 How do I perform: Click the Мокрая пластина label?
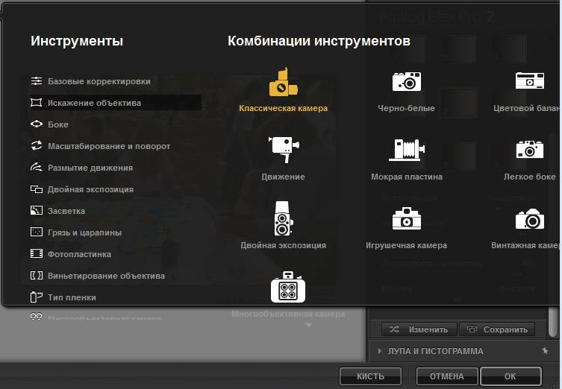407,177
